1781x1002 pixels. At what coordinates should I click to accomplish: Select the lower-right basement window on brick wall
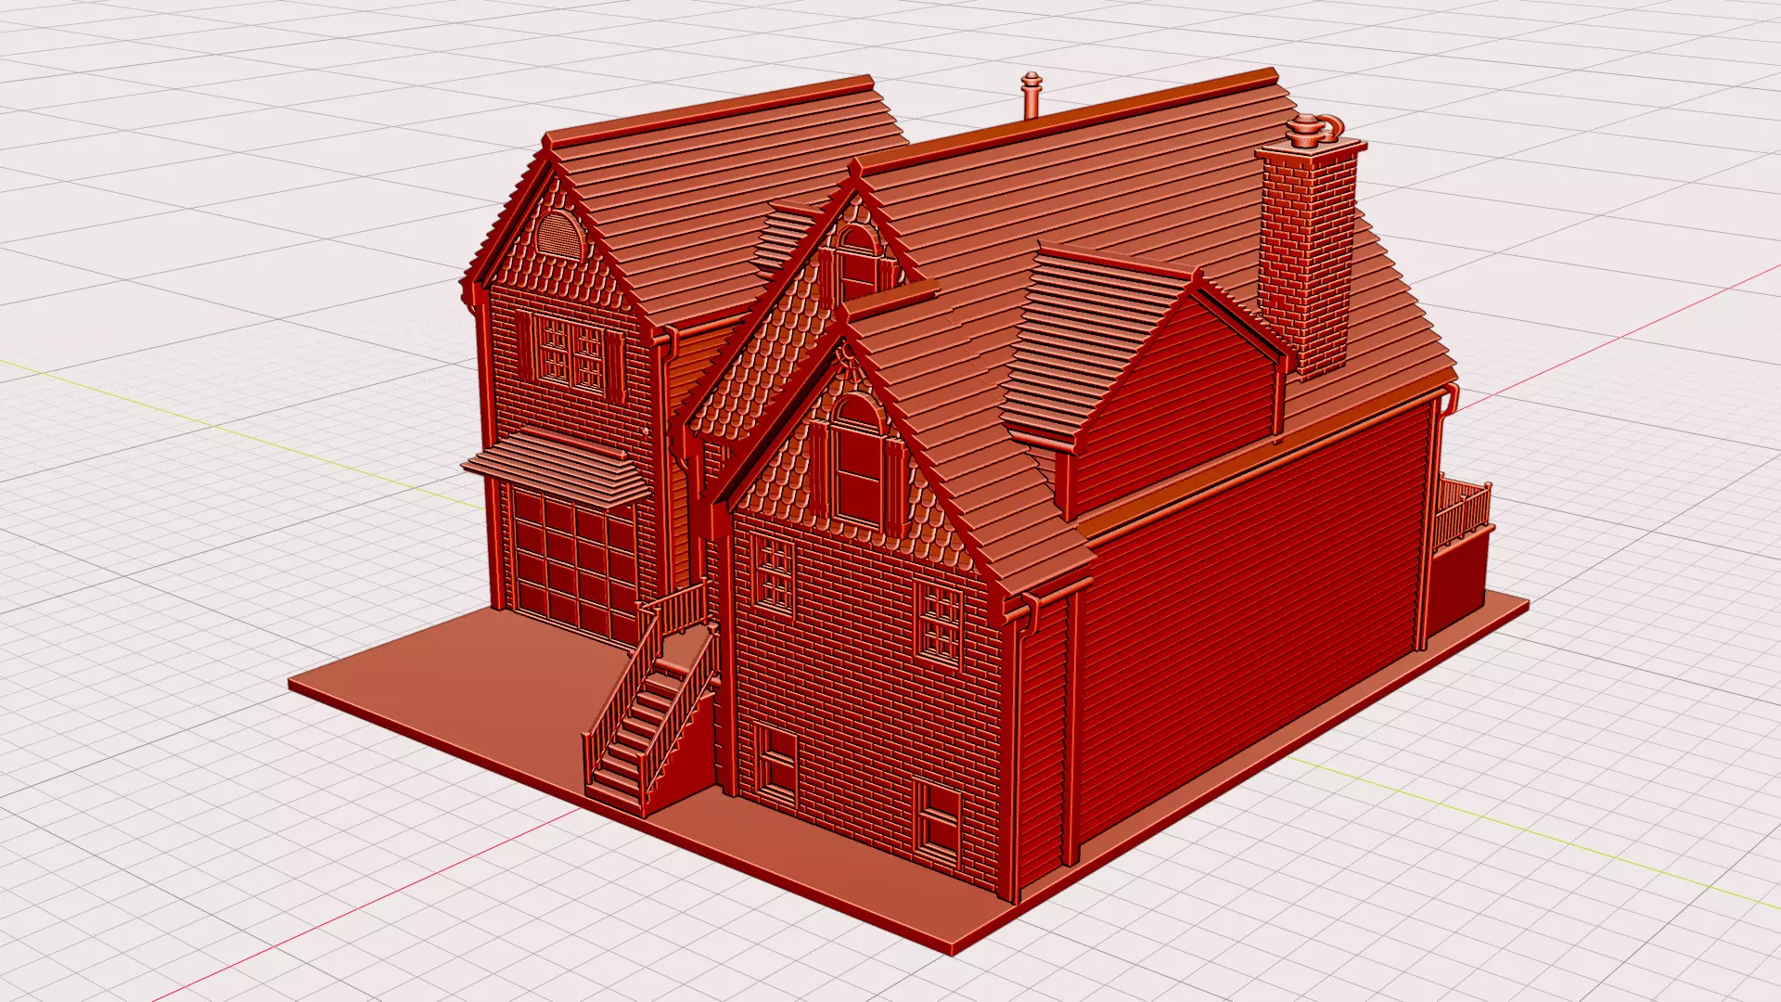[937, 821]
